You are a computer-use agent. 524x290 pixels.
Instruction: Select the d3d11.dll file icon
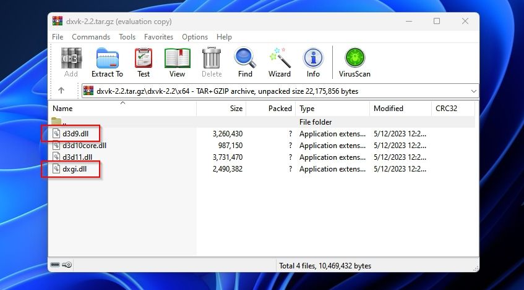(56, 157)
